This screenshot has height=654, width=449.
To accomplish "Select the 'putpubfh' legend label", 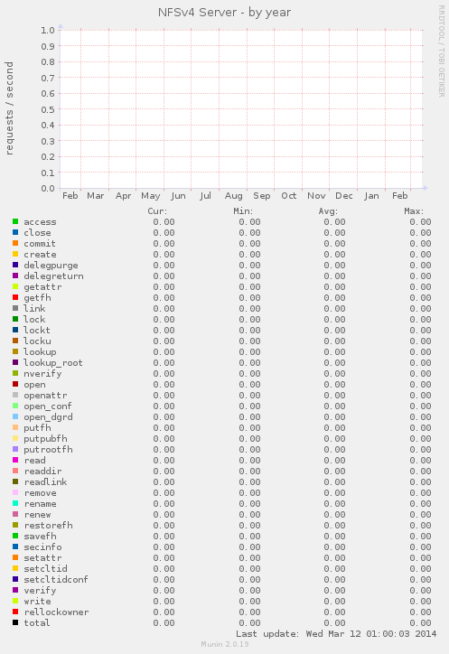I will pos(45,439).
